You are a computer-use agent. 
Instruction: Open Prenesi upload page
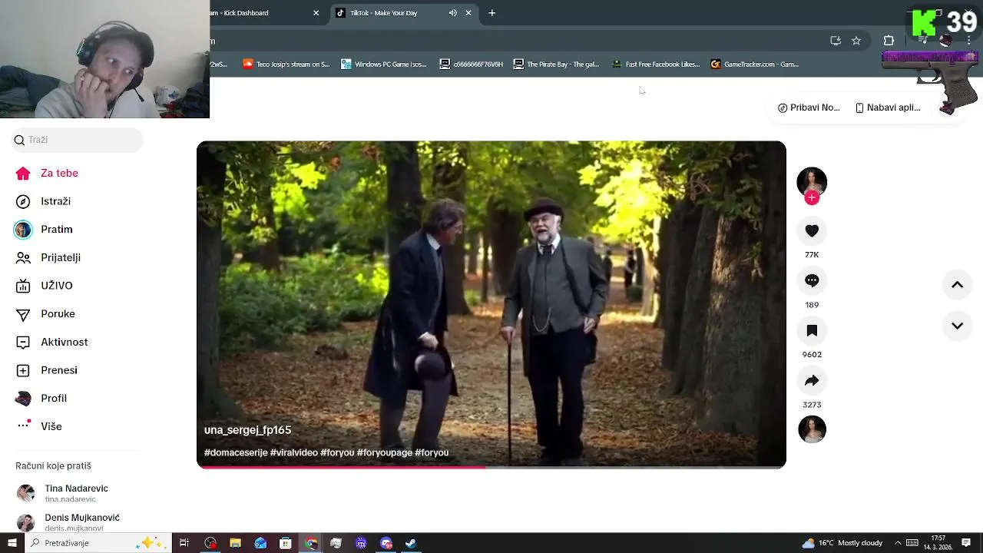[47, 370]
